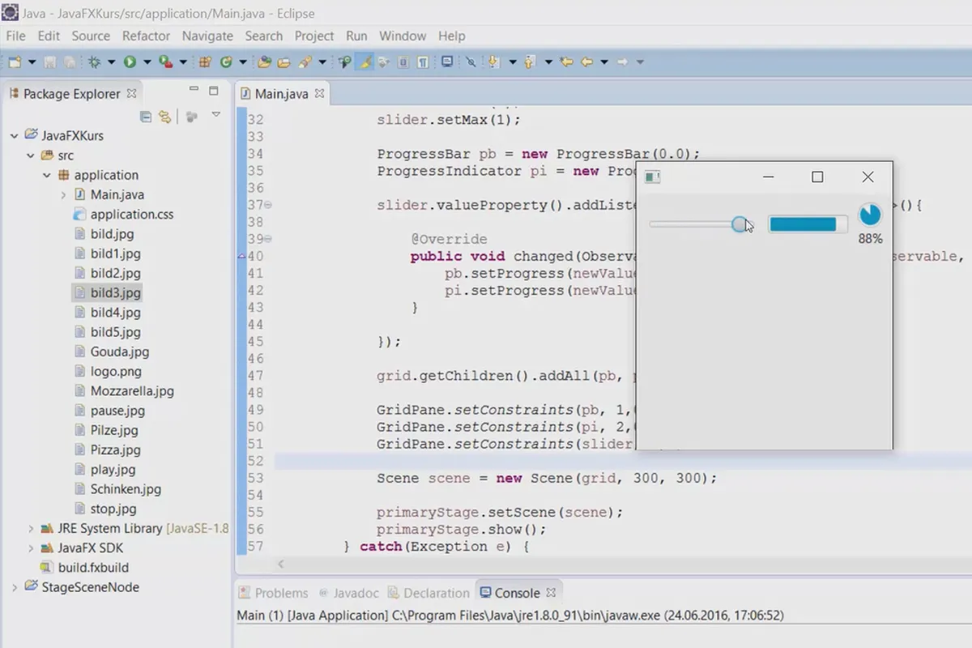Open the Refactor menu
The image size is (972, 648).
coord(146,36)
